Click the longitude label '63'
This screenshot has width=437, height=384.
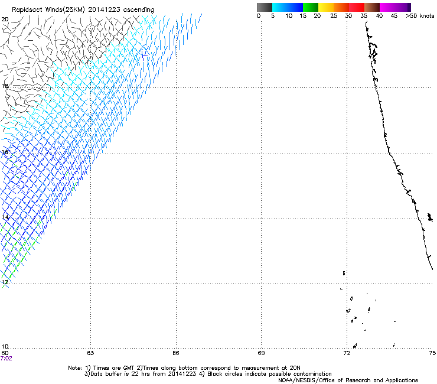click(90, 353)
